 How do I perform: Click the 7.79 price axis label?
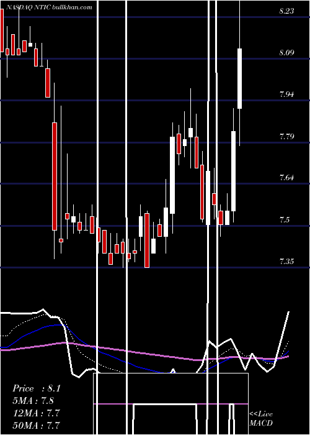[x=286, y=136]
